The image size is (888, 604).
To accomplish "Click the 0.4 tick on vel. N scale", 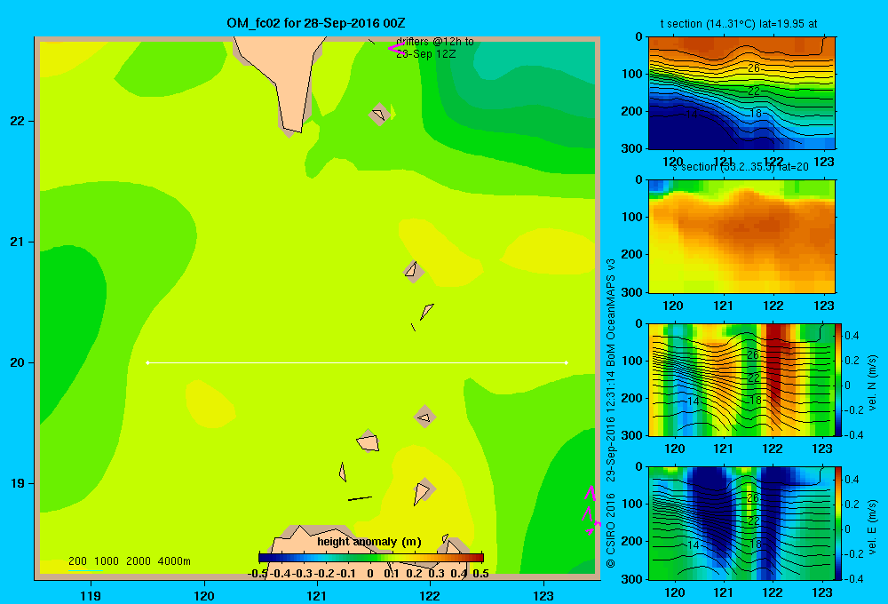I will pos(852,336).
